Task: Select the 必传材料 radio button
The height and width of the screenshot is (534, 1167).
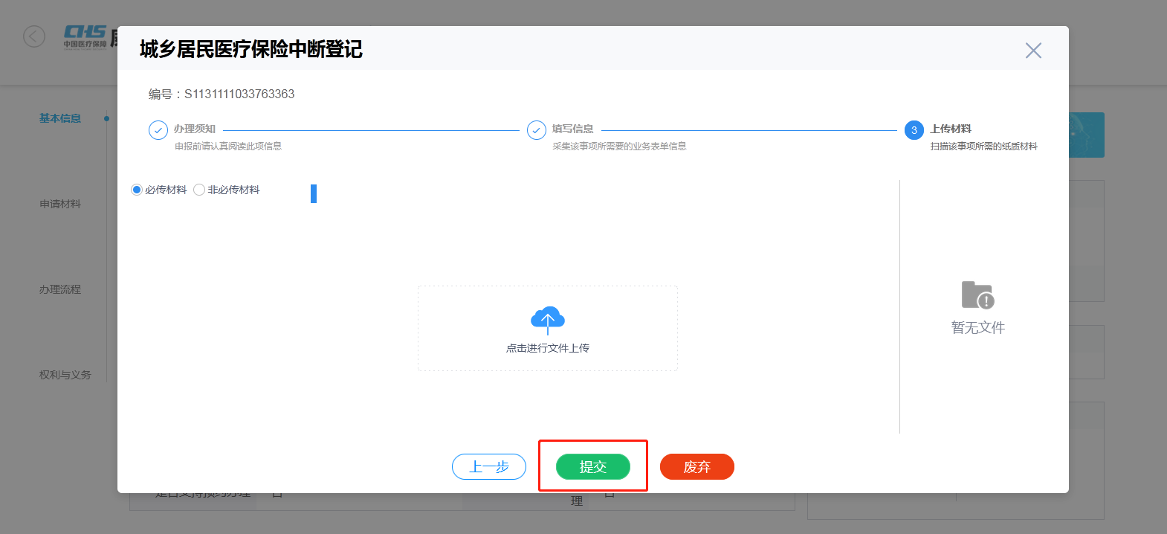Action: pyautogui.click(x=137, y=190)
